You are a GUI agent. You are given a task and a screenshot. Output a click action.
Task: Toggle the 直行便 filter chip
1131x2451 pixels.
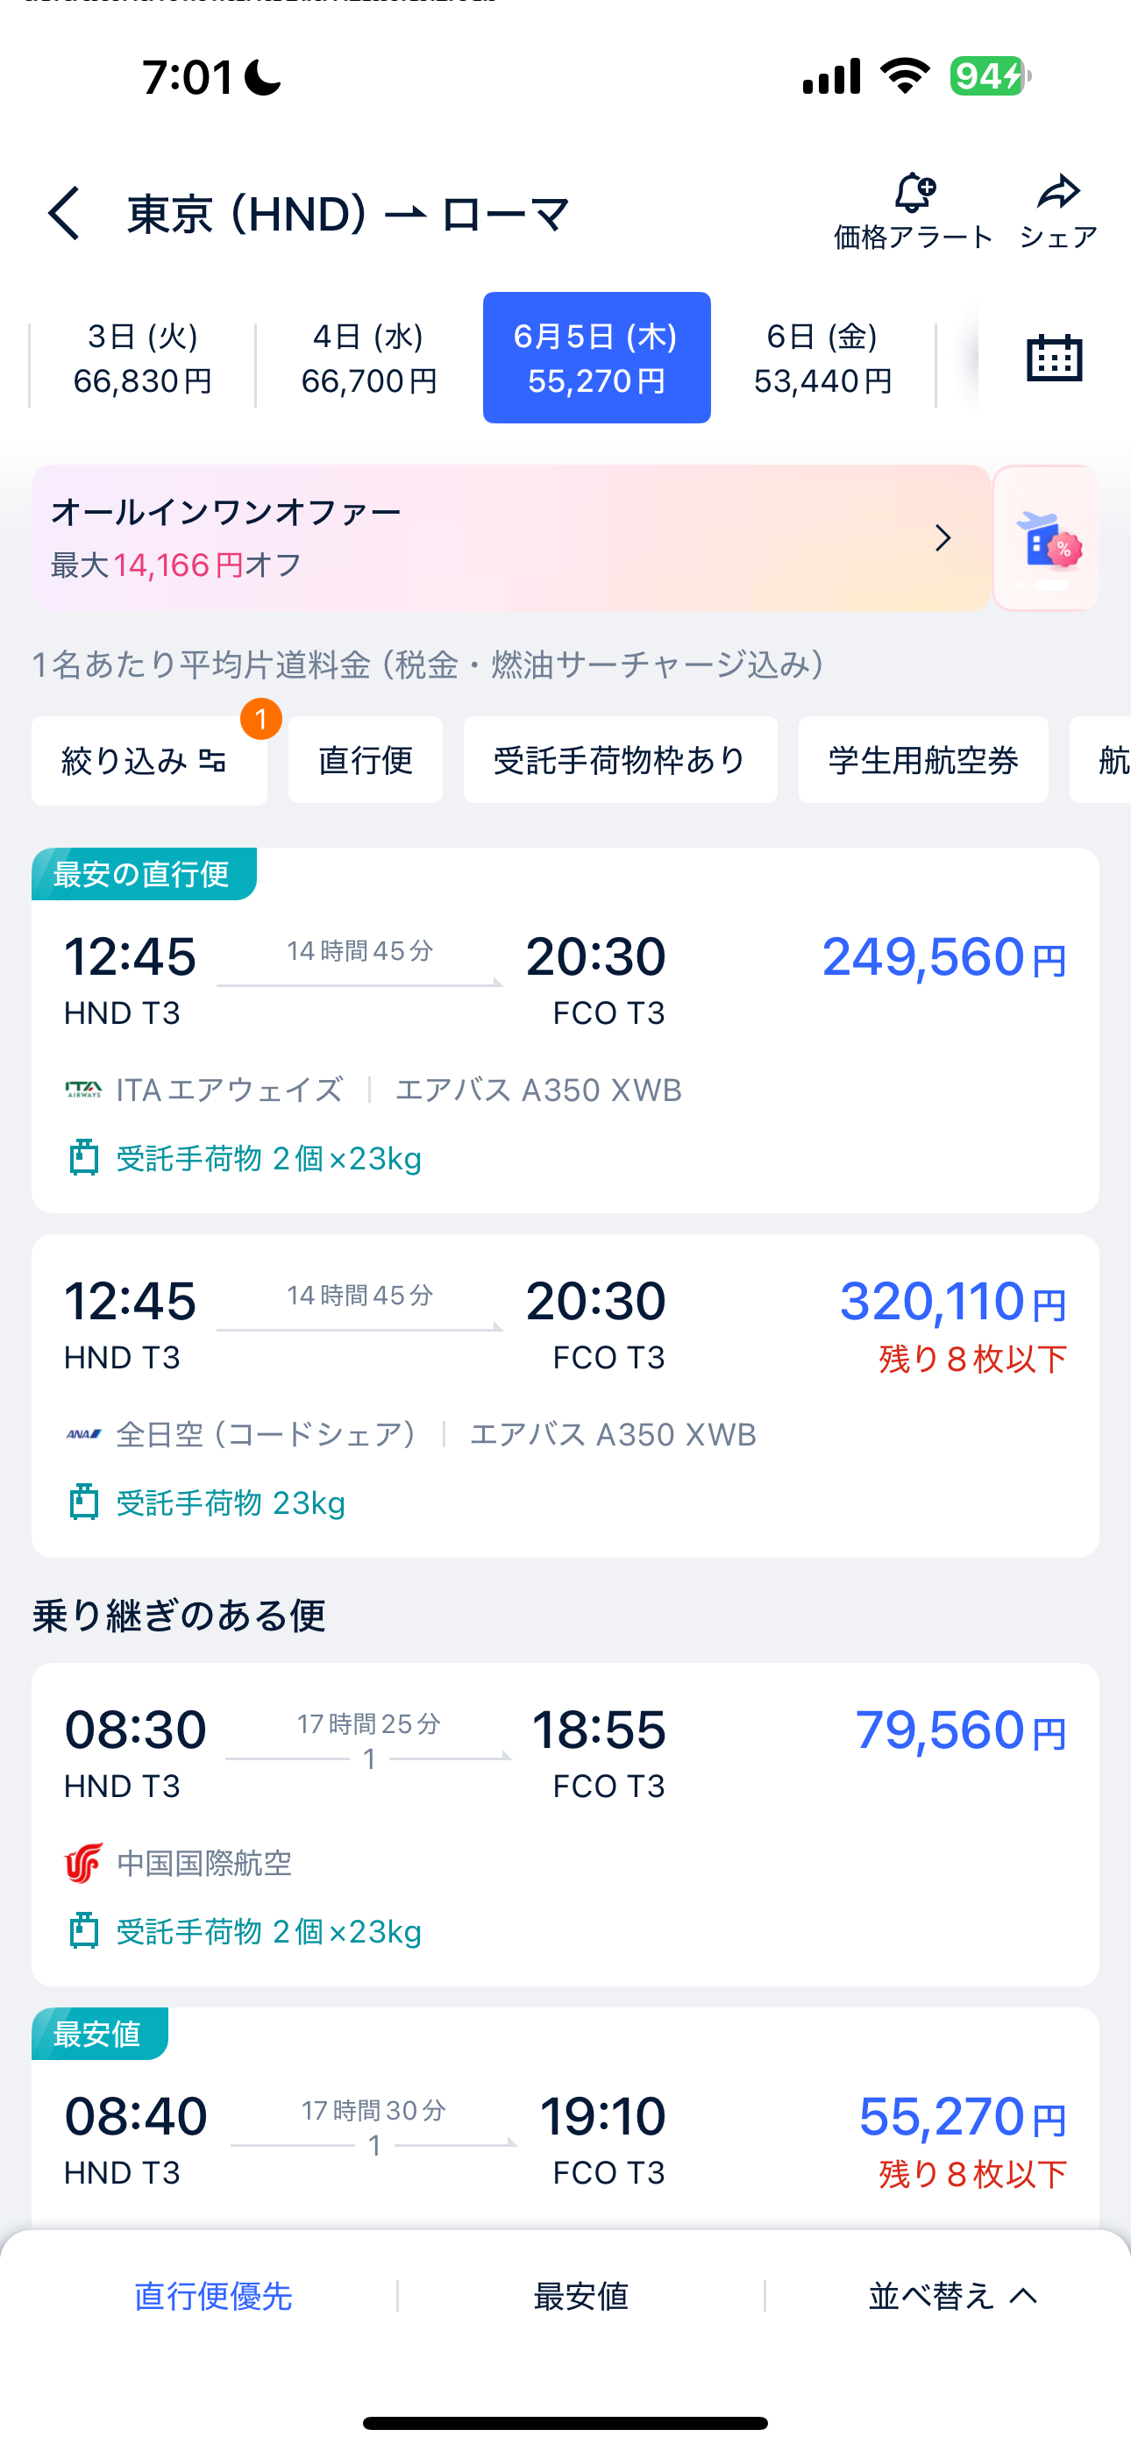pyautogui.click(x=366, y=760)
